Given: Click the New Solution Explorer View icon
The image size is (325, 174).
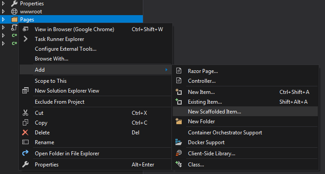Looking at the screenshot, I should (x=25, y=90).
